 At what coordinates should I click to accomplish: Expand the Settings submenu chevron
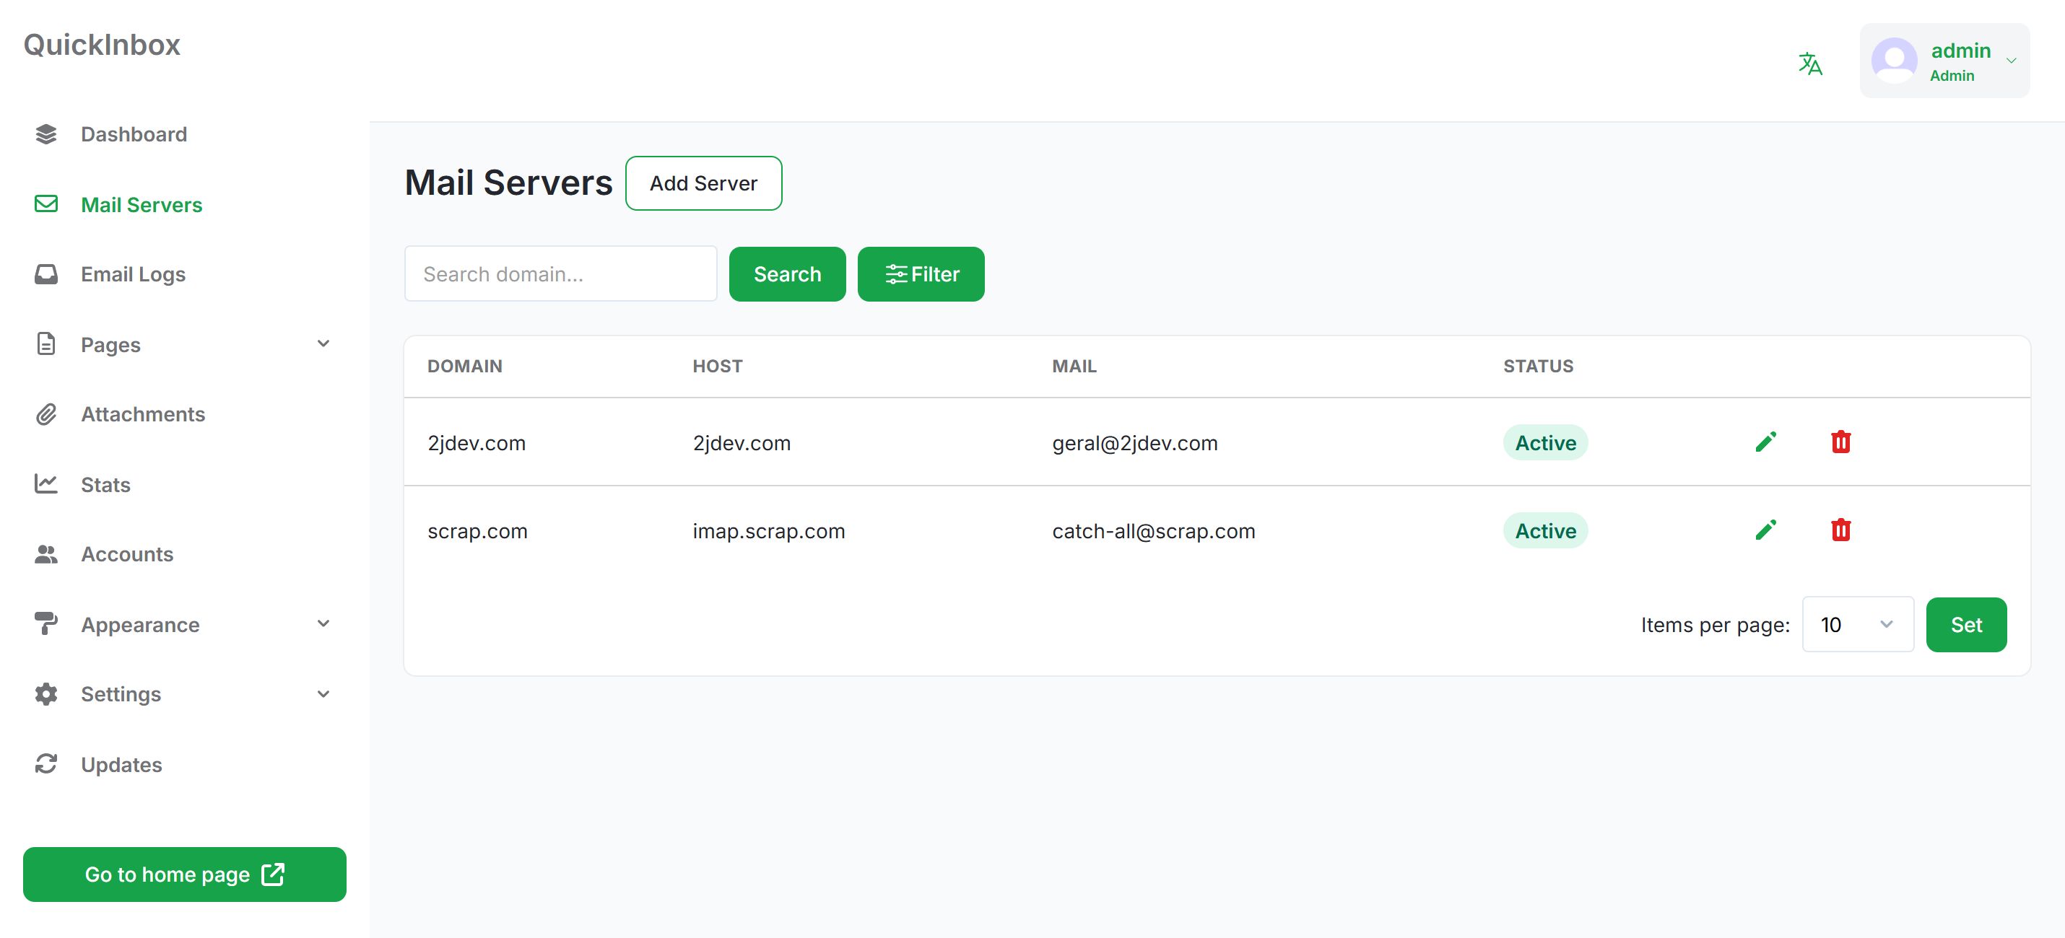323,693
